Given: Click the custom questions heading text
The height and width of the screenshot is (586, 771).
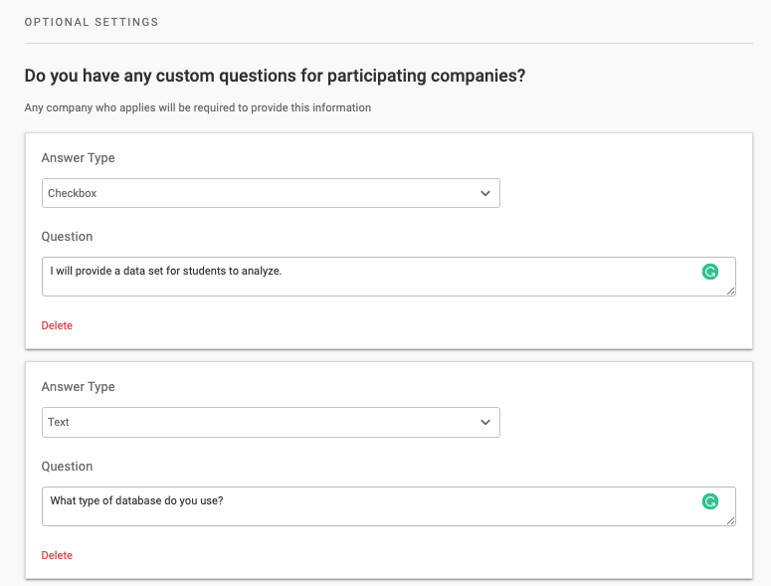Looking at the screenshot, I should coord(275,76).
